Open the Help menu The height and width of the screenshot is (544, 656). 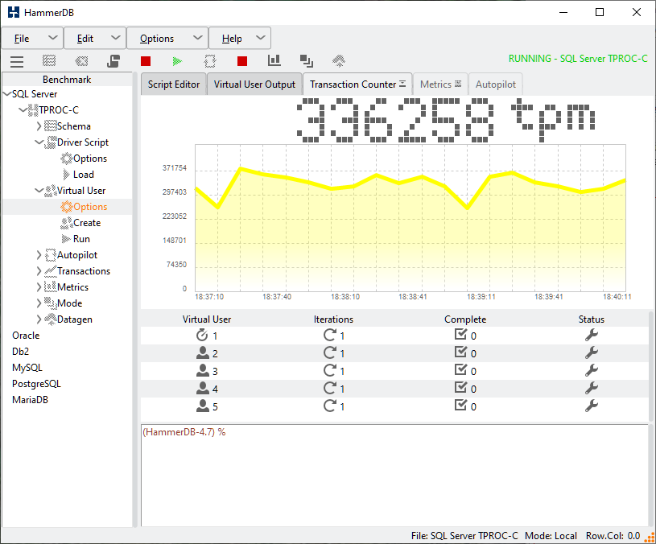pos(240,39)
